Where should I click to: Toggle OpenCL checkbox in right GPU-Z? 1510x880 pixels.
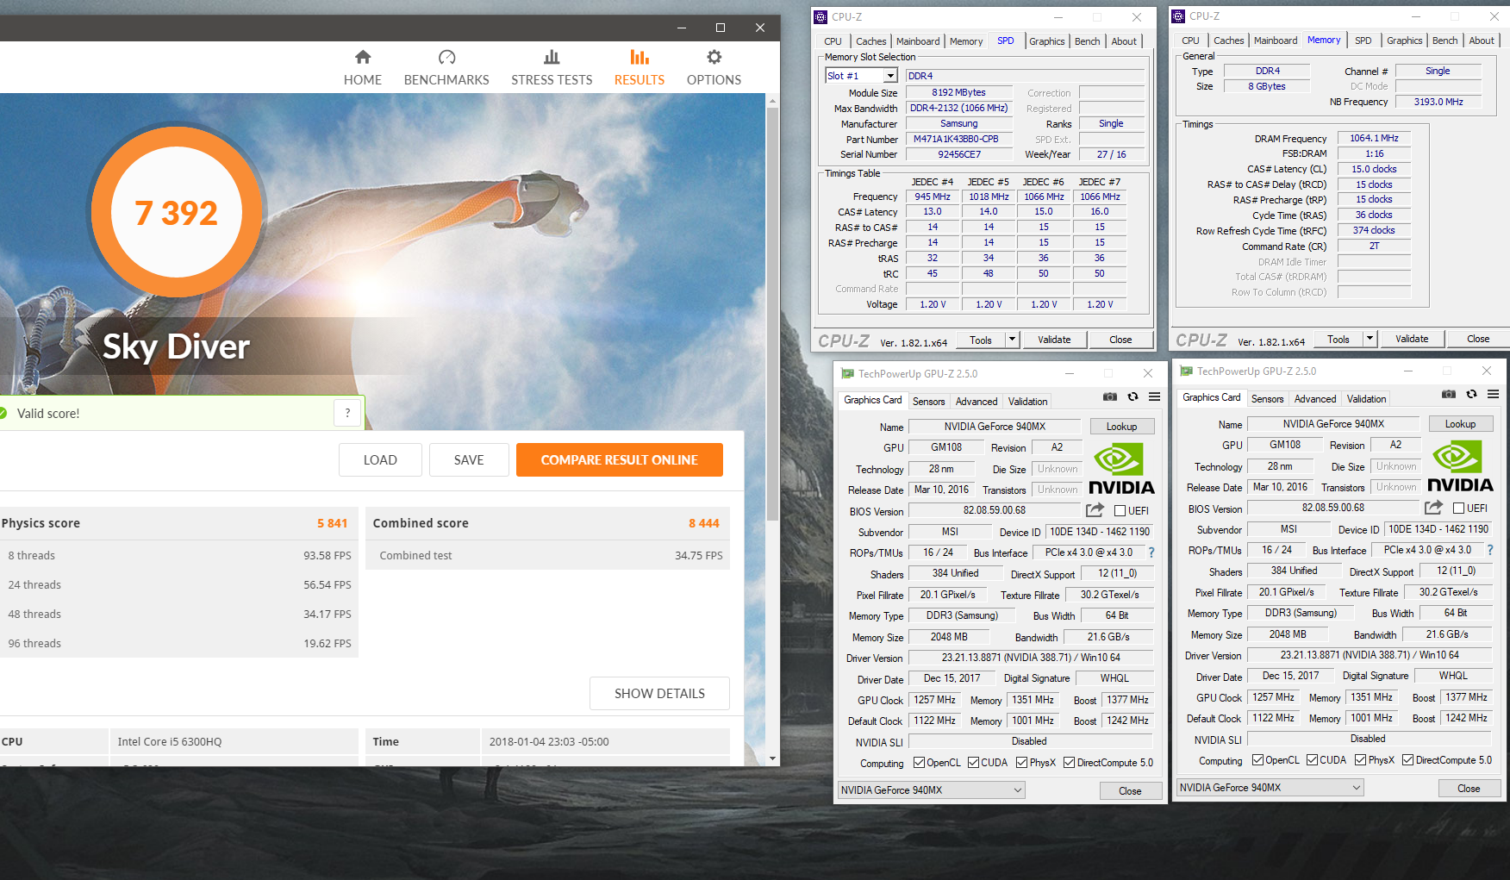(1257, 760)
